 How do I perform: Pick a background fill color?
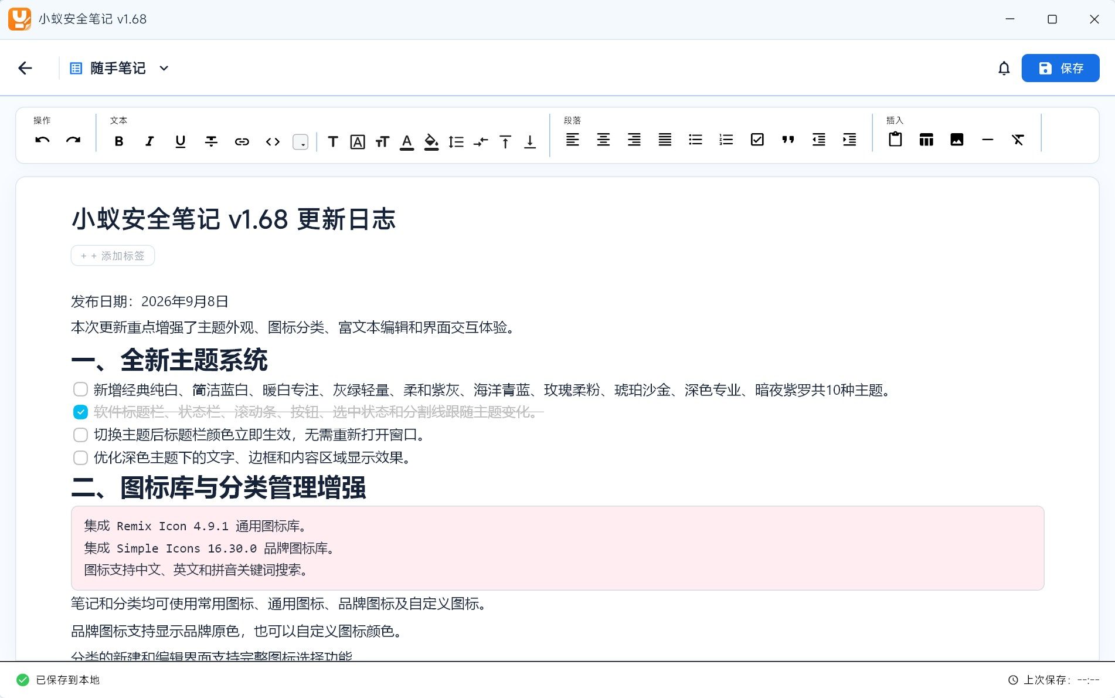point(431,141)
